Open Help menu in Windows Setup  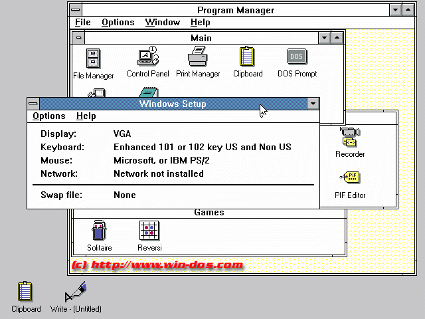pyautogui.click(x=86, y=116)
